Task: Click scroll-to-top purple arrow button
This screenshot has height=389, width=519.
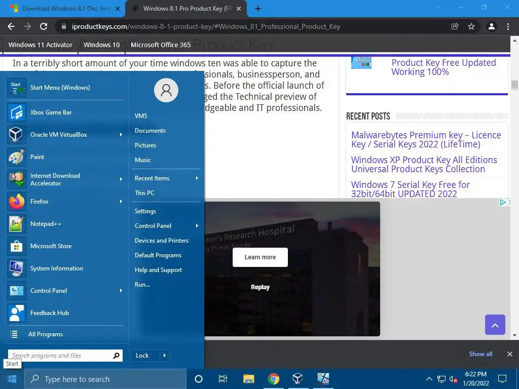Action: coord(495,325)
